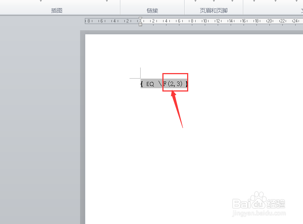
Task: Click the ruler at the 10 mark
Action: 205,21
